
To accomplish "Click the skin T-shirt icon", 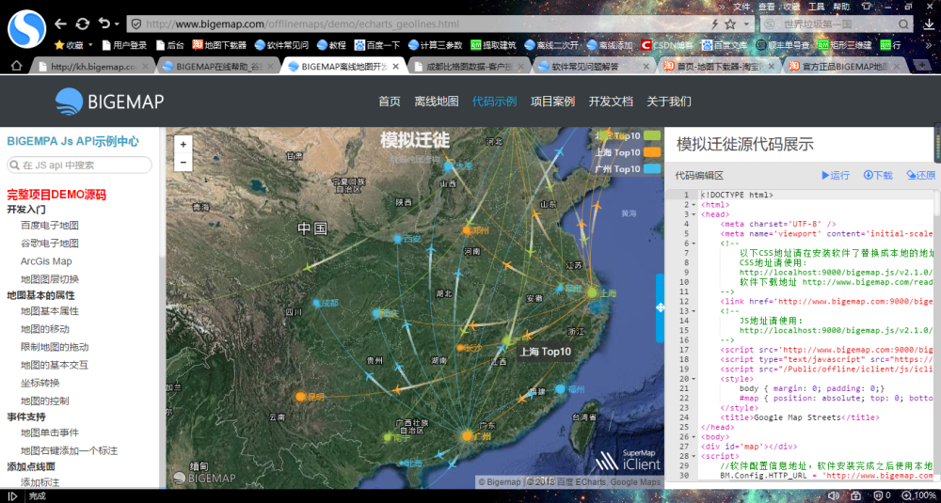I will pyautogui.click(x=866, y=6).
